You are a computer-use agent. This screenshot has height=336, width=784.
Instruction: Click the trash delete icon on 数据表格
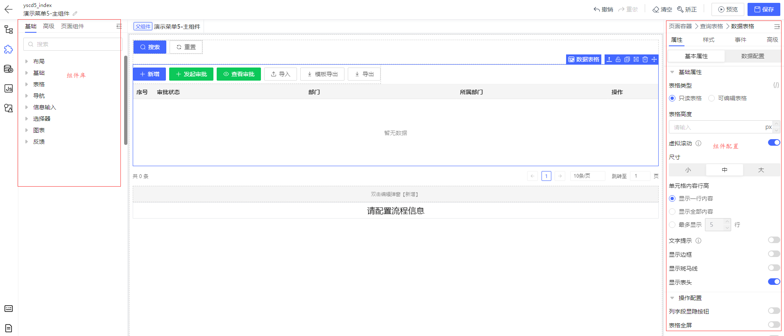[x=645, y=59]
